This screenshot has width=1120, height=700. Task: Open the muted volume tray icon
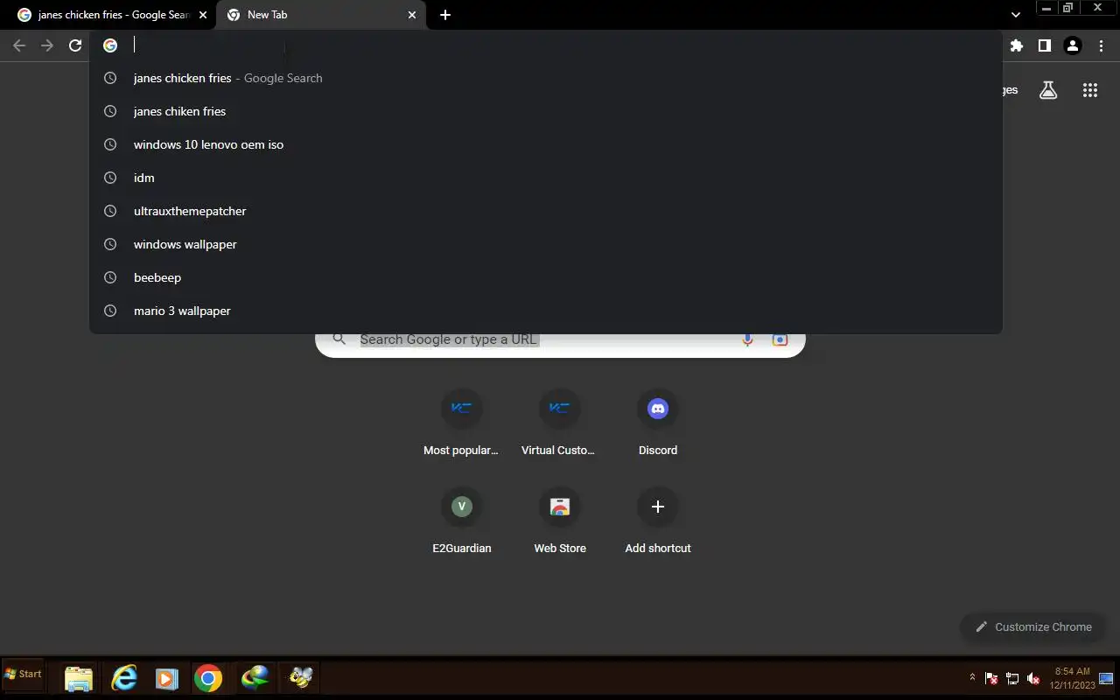coord(1033,678)
